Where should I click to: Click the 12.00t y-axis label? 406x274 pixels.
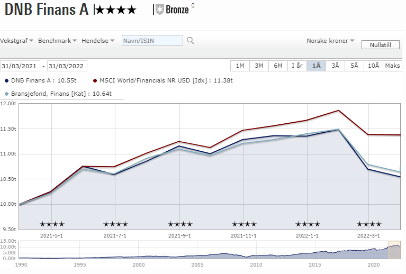(8, 104)
